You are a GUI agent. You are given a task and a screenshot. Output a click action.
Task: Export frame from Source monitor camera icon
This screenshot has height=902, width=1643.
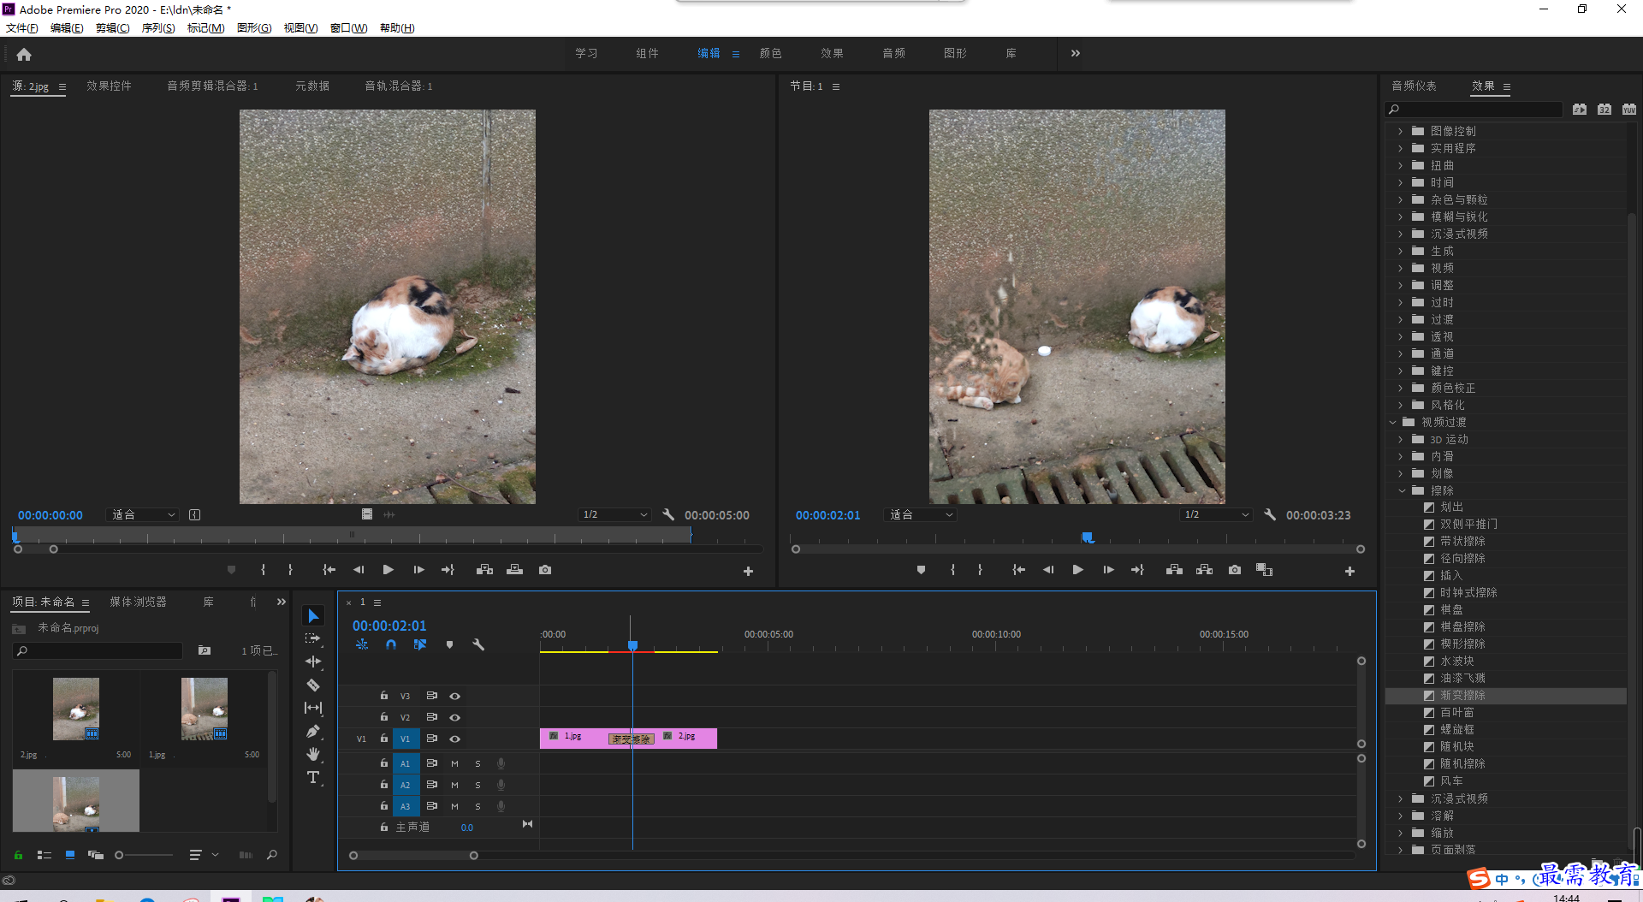(545, 570)
